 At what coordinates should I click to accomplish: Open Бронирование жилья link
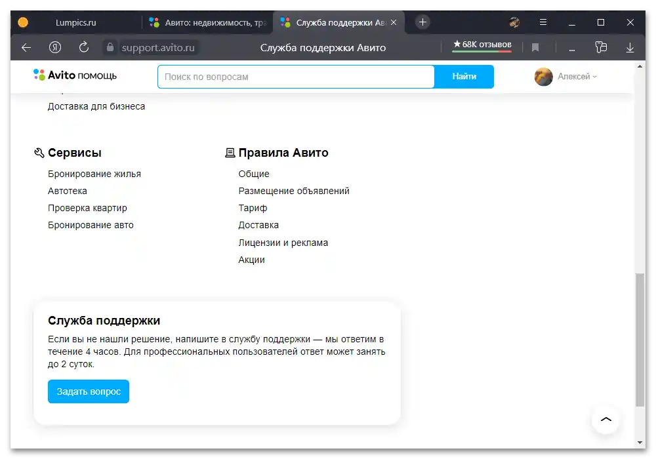[x=94, y=174]
